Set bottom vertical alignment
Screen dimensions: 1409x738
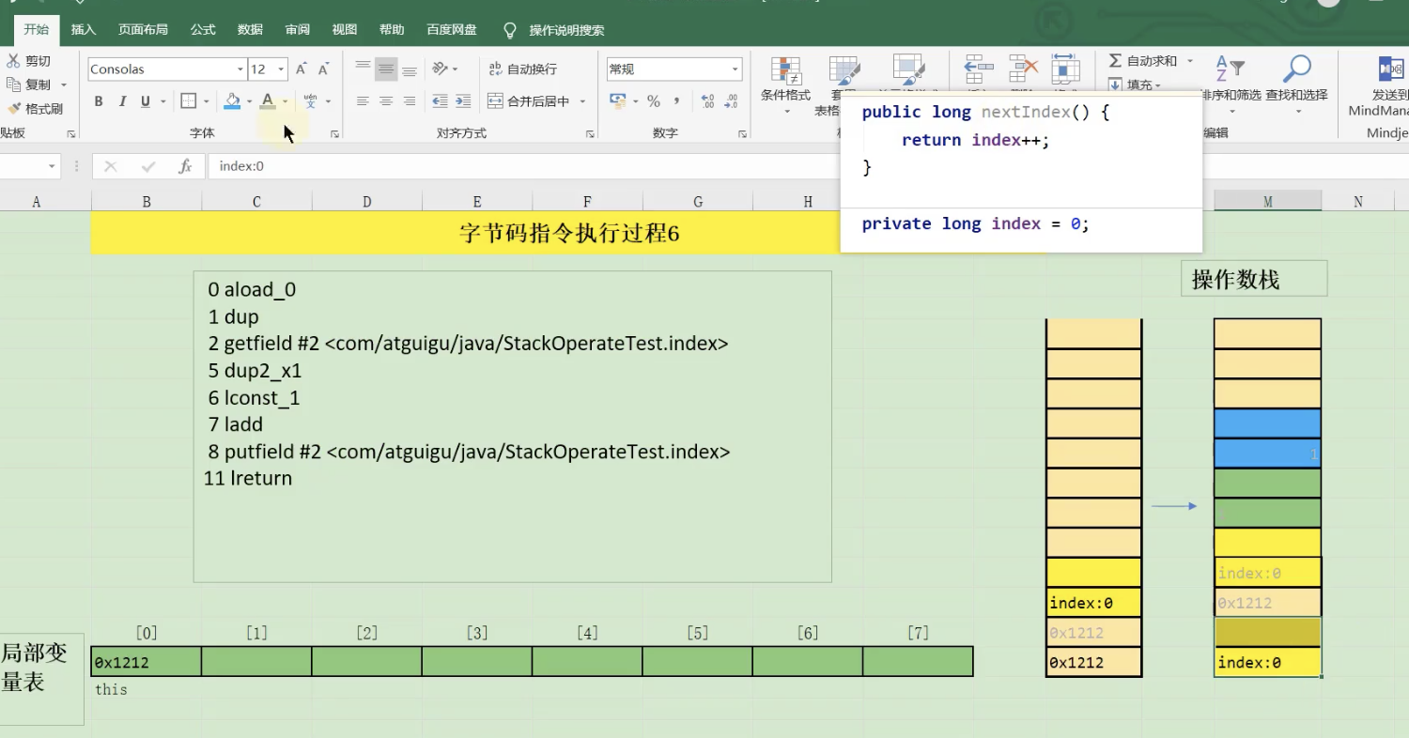(x=410, y=69)
